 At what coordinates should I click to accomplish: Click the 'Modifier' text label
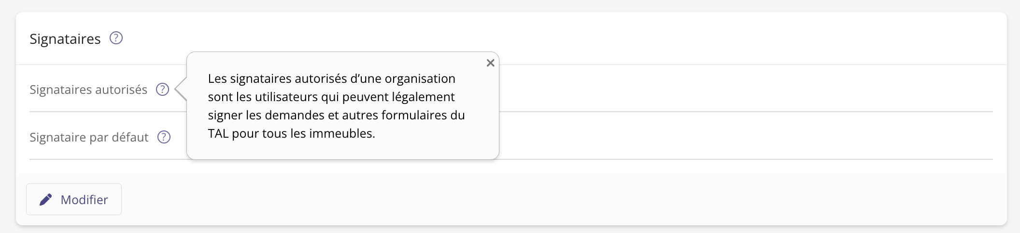coord(84,200)
